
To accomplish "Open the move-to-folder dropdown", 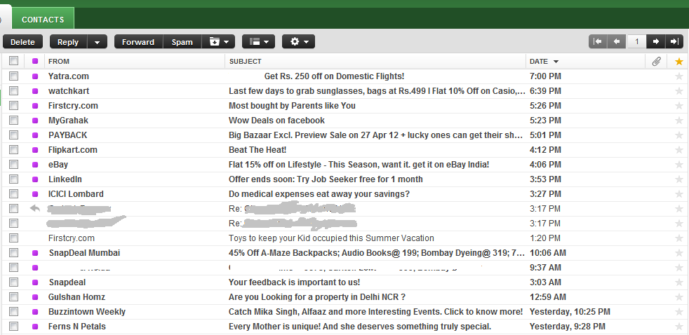I will coord(218,42).
